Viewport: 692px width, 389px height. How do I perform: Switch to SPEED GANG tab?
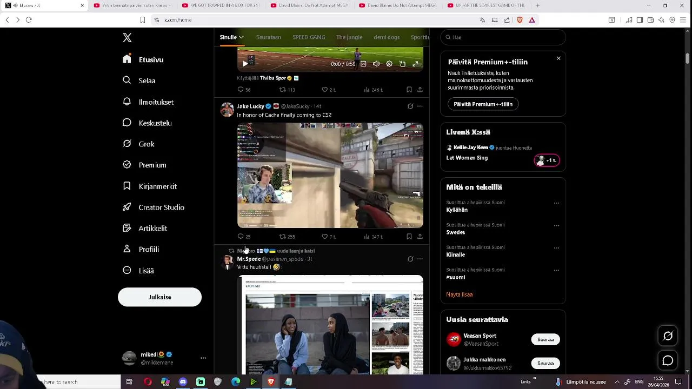pos(309,37)
